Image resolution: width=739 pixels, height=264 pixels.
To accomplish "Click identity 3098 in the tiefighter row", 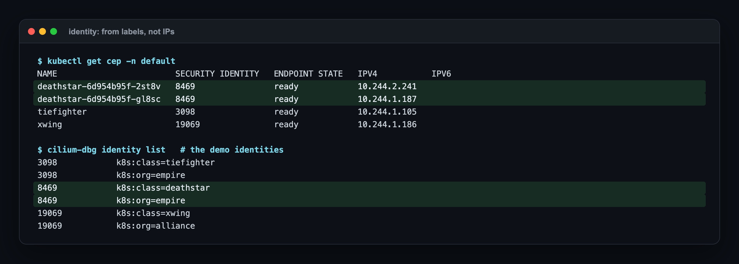I will (x=185, y=112).
